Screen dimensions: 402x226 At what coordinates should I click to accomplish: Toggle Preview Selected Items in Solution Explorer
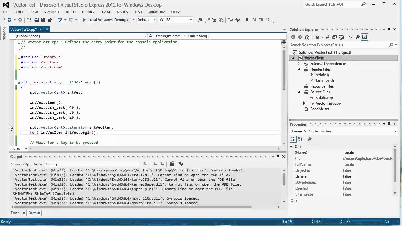click(365, 37)
